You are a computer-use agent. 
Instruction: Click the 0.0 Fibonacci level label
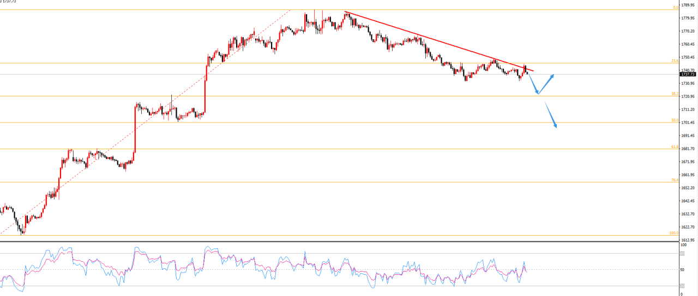(675, 8)
